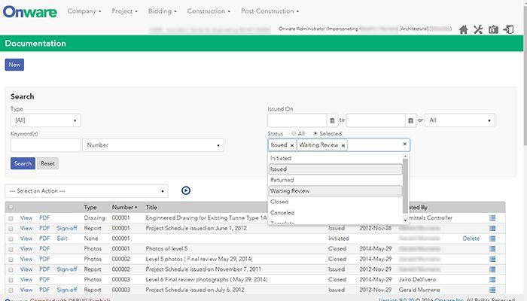The image size is (527, 301).
Task: Toggle select-all checkbox in table header
Action: click(11, 207)
